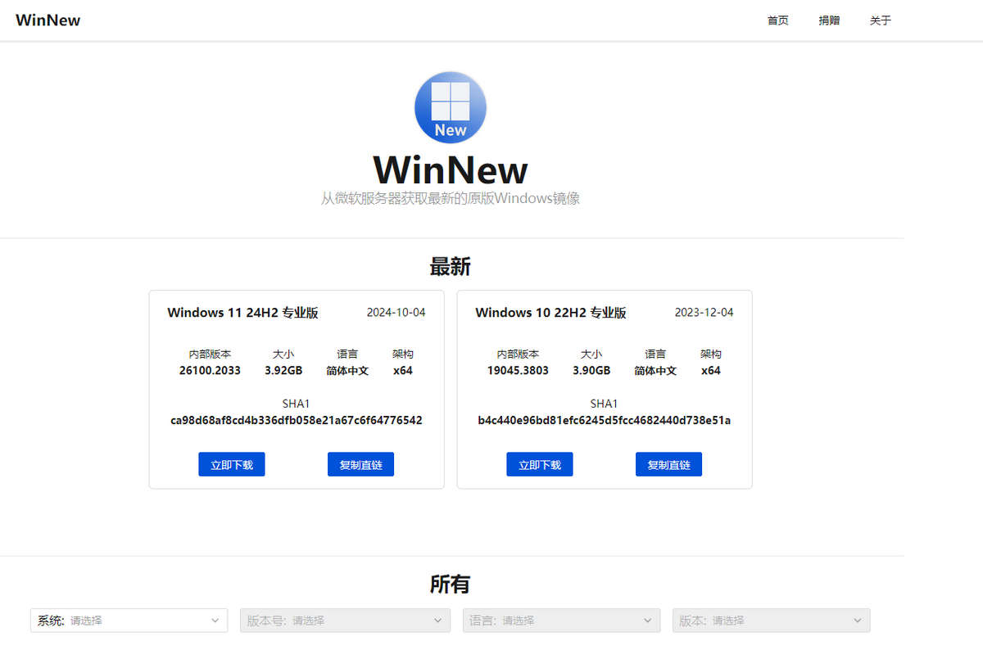Open the 版本号 dropdown selector

point(345,621)
